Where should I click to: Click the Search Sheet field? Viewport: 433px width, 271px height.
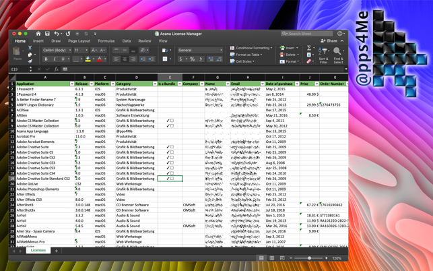click(307, 34)
